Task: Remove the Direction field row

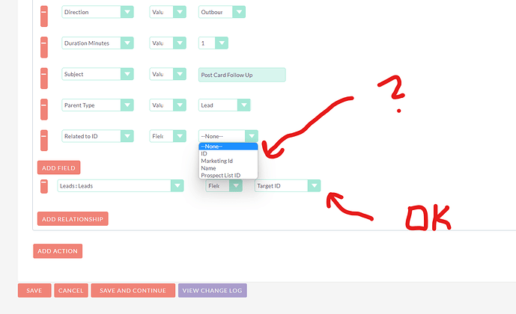Action: pos(44,16)
